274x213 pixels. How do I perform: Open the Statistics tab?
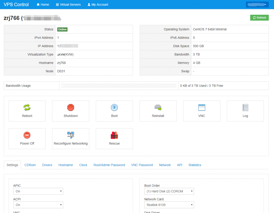coord(195,165)
